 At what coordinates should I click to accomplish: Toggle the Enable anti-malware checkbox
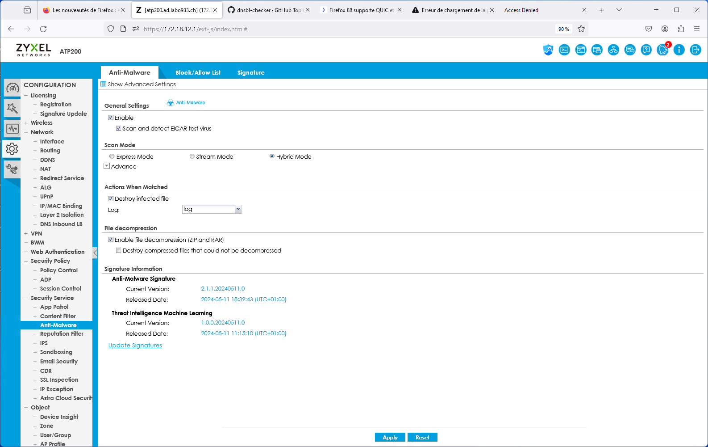pos(111,118)
